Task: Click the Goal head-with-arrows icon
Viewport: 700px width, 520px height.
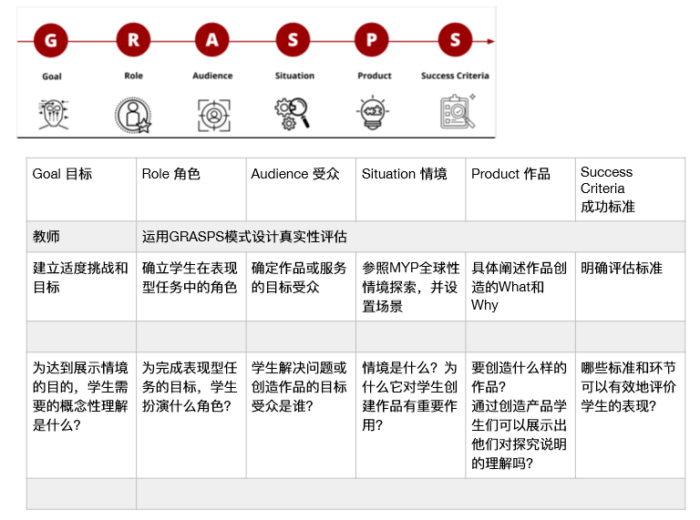Action: pyautogui.click(x=54, y=115)
